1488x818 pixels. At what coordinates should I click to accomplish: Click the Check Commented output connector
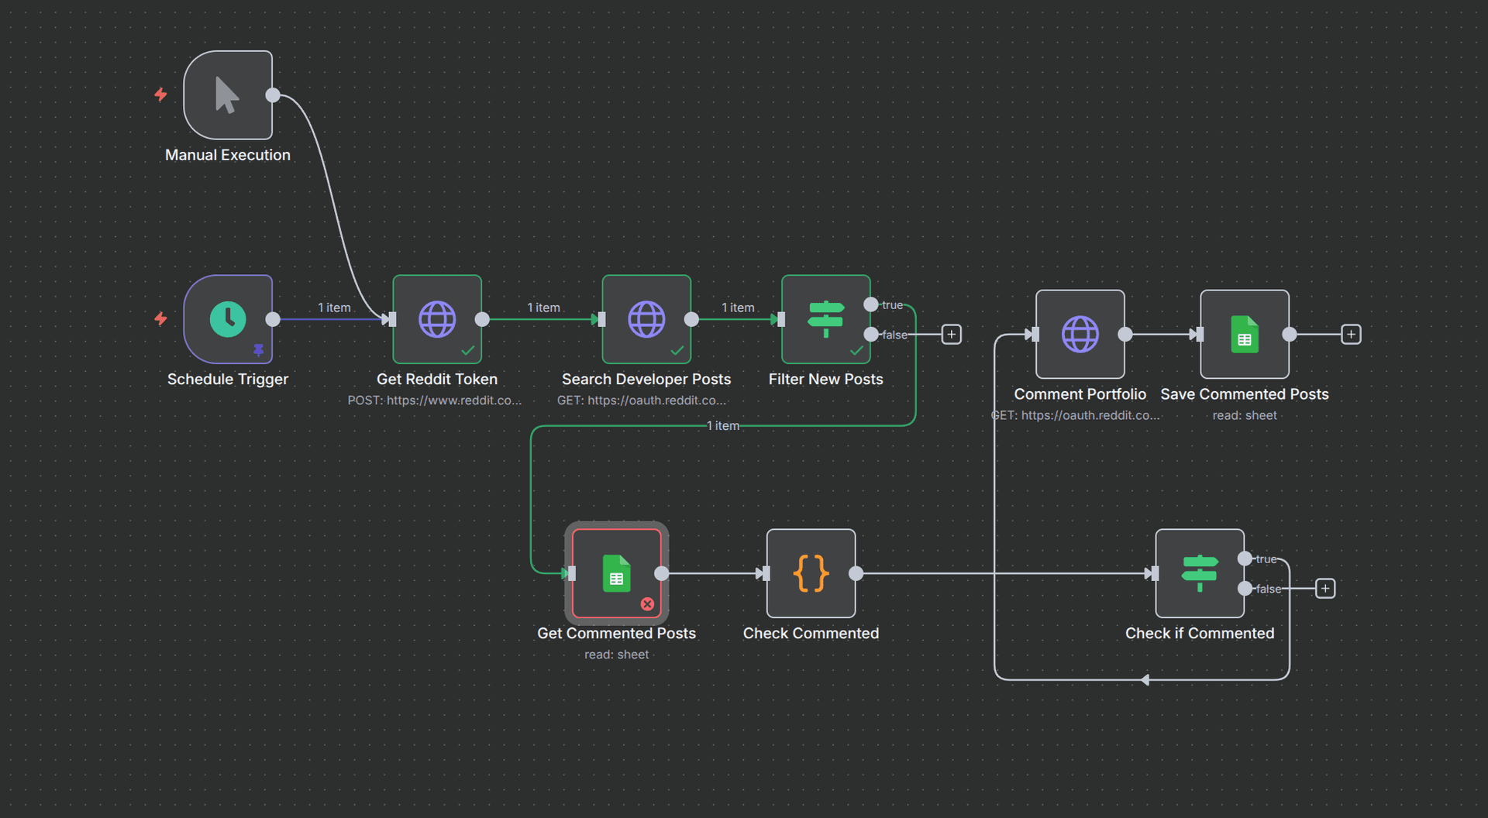pyautogui.click(x=856, y=573)
